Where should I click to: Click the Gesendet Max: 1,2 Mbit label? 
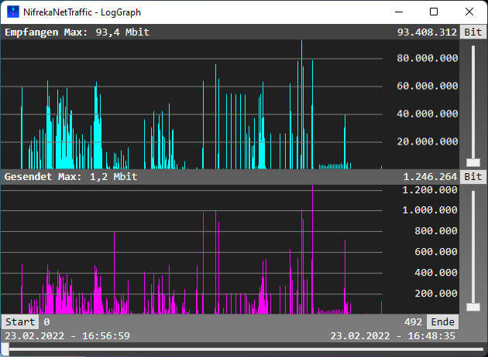coord(70,177)
